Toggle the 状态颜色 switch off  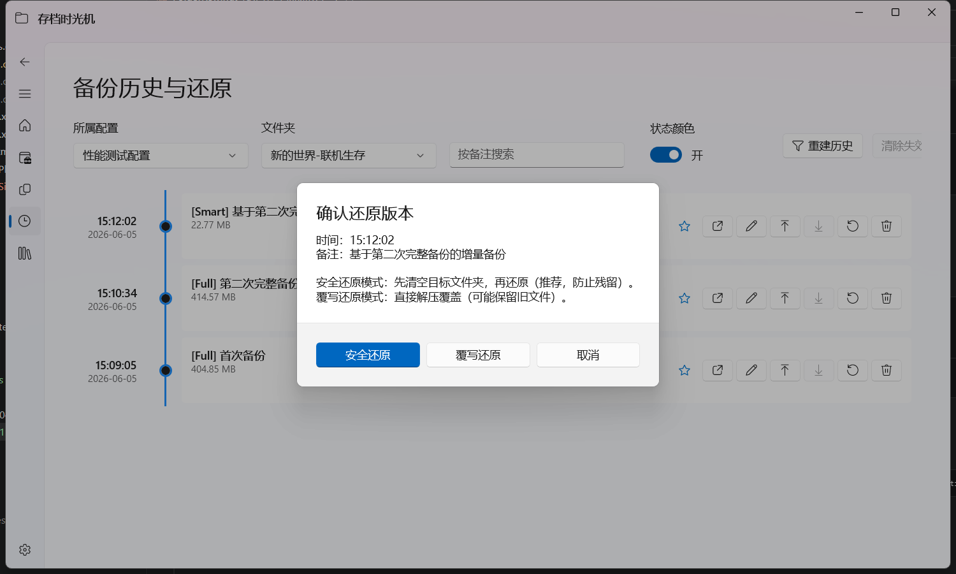(x=666, y=155)
